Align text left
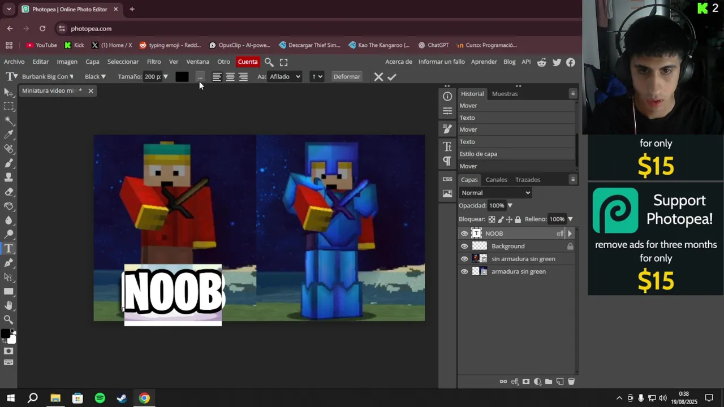 pyautogui.click(x=217, y=77)
